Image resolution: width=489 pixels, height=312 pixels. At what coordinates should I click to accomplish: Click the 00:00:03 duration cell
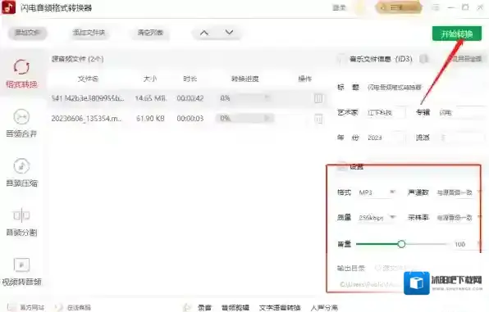[x=190, y=119]
